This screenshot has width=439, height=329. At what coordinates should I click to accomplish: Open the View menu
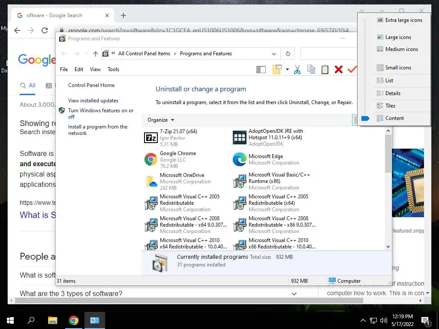tap(95, 69)
